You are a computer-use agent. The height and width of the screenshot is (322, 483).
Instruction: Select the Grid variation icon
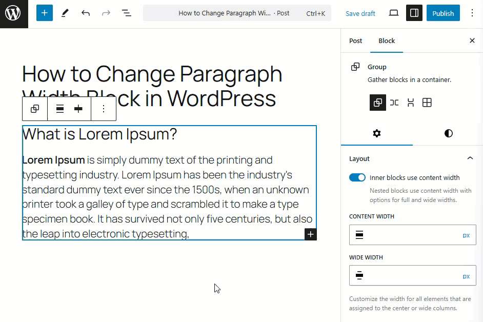(x=427, y=103)
